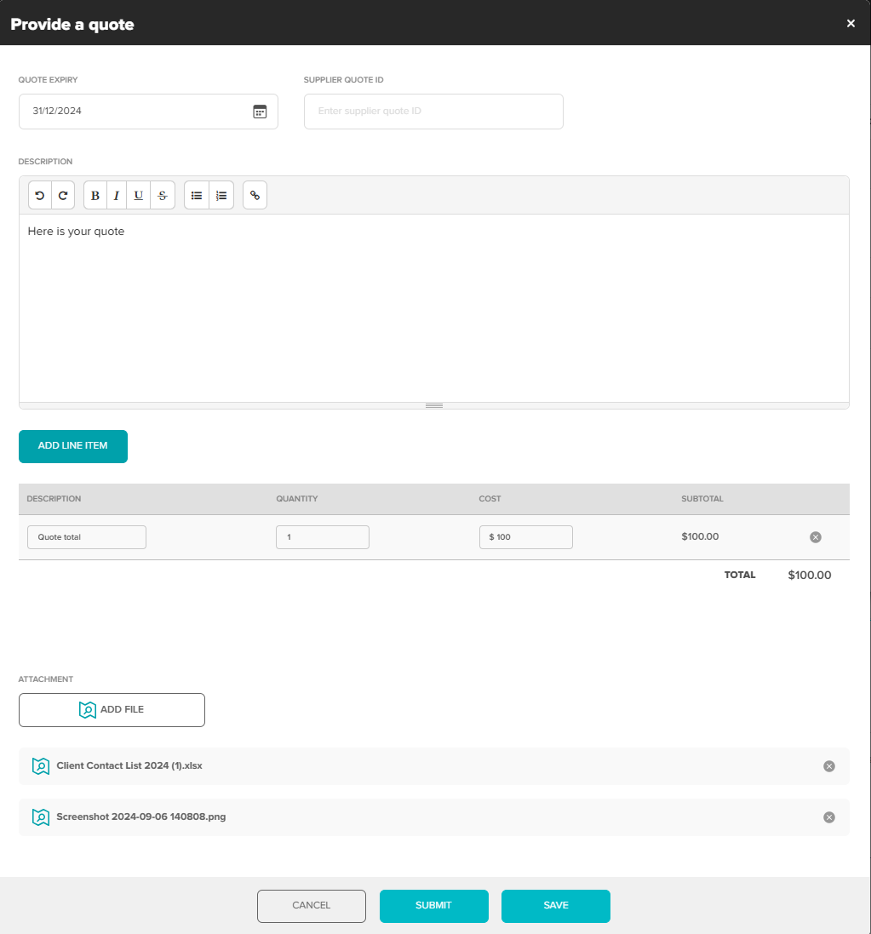871x934 pixels.
Task: Focus the quote expiry date field
Action: 148,112
